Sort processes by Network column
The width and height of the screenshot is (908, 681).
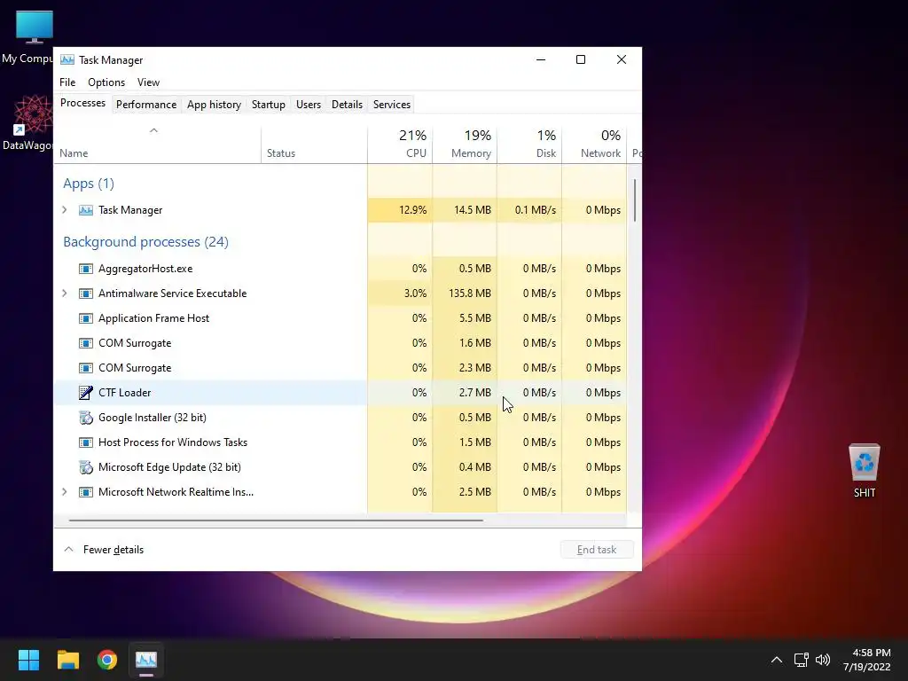pyautogui.click(x=595, y=144)
